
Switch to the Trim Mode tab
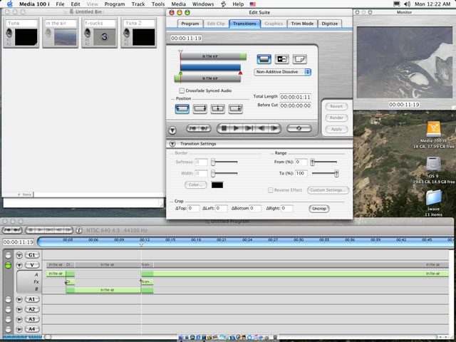[x=303, y=24]
